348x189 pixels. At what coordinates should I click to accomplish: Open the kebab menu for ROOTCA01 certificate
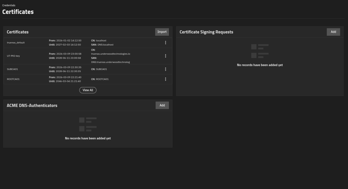(x=166, y=79)
